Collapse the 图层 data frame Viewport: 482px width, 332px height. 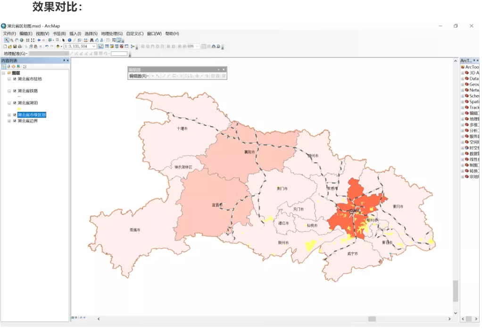tap(3, 73)
